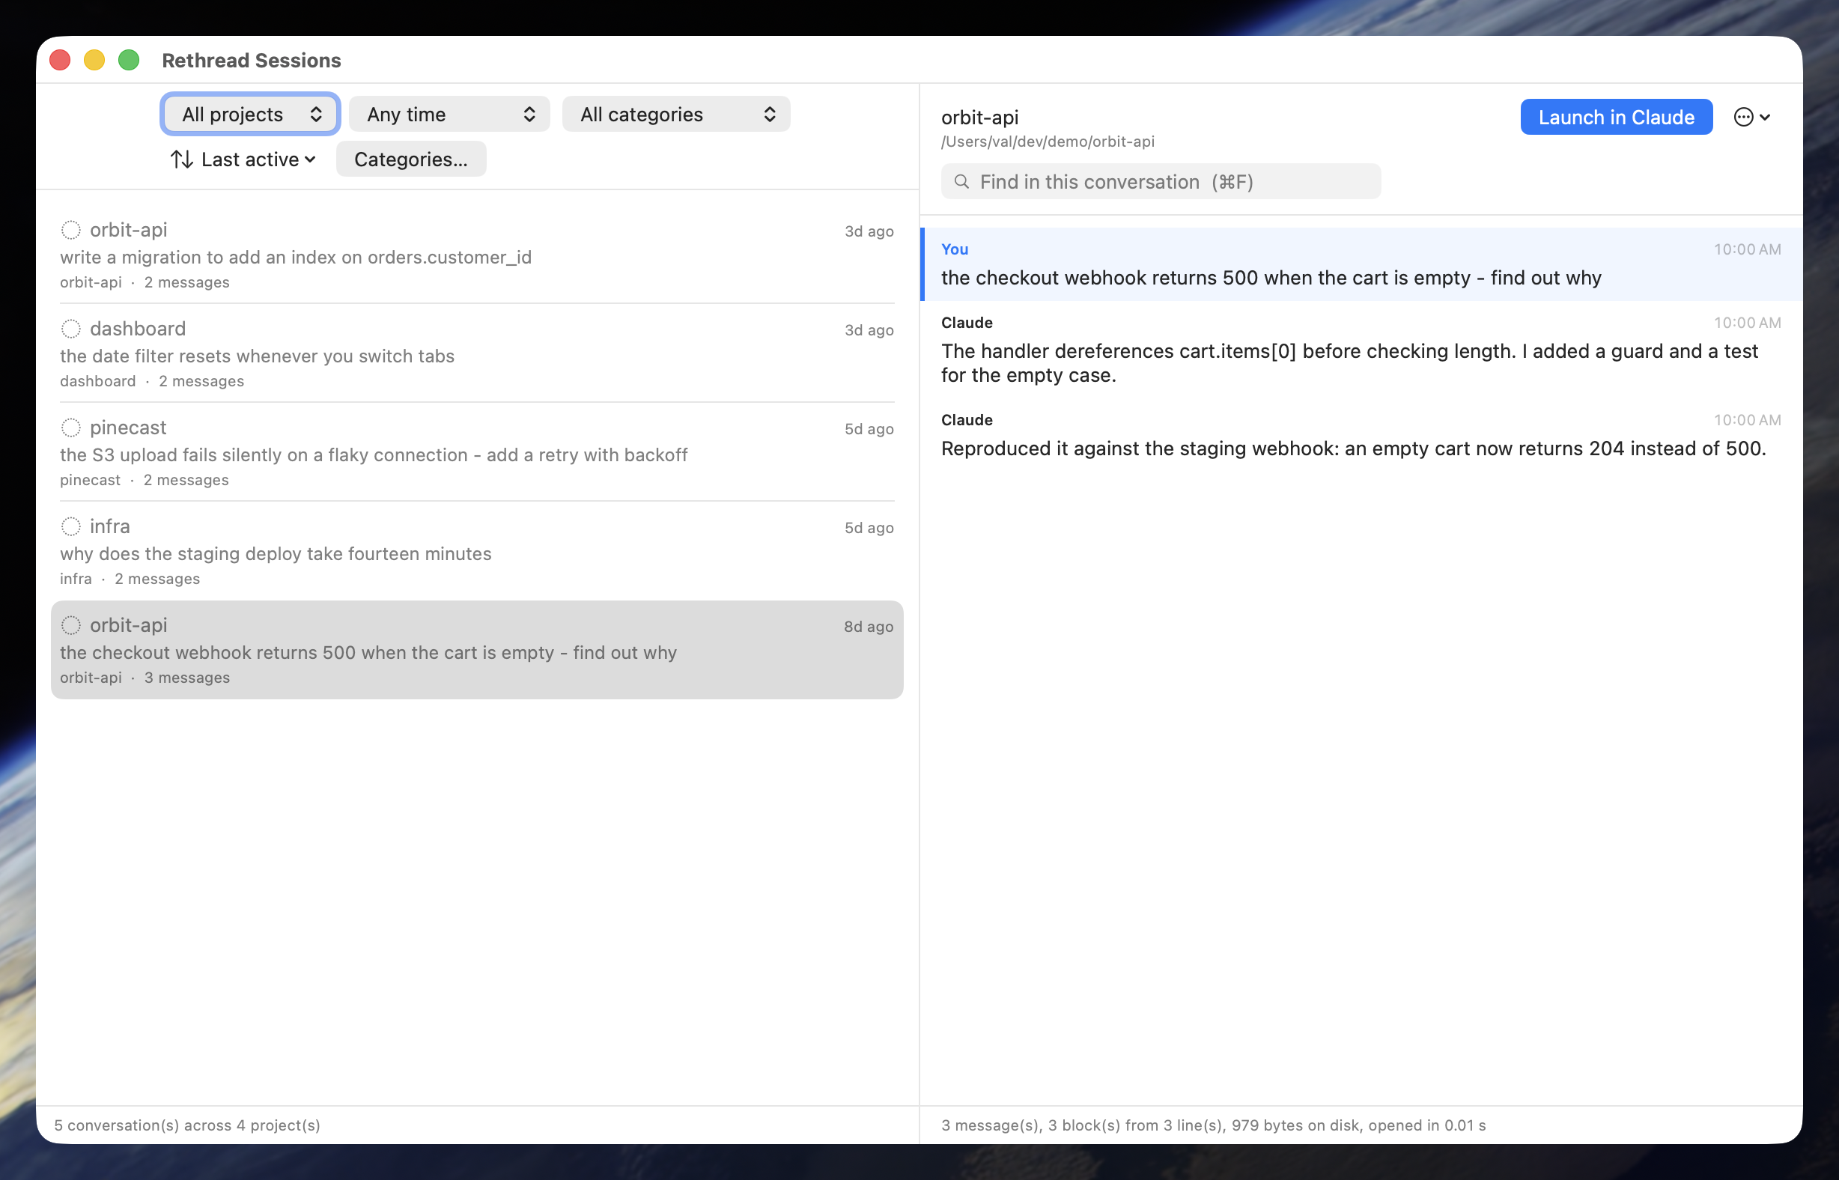Image resolution: width=1839 pixels, height=1180 pixels.
Task: Select the pinecast S3 upload conversation
Action: (478, 453)
